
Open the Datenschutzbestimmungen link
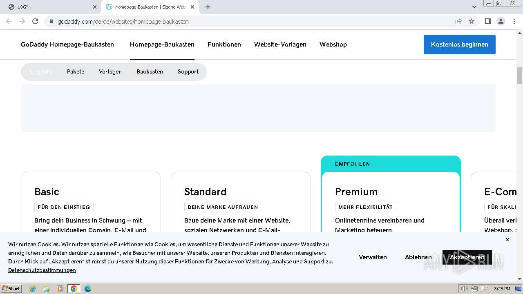(42, 270)
